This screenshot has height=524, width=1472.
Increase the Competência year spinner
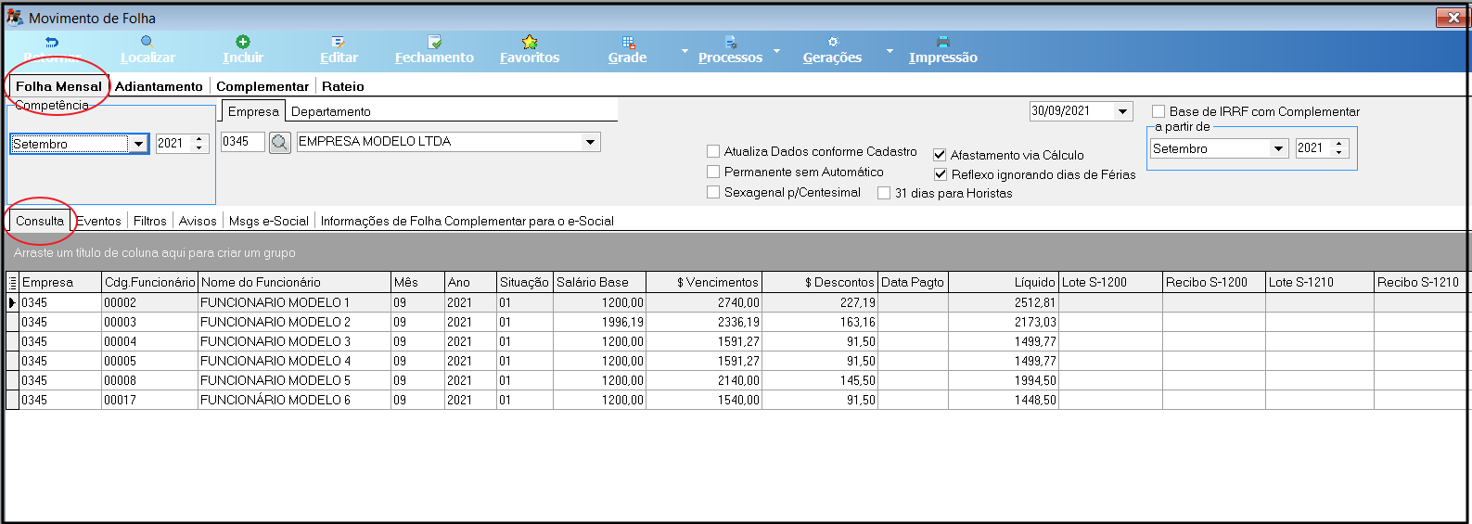(x=199, y=139)
